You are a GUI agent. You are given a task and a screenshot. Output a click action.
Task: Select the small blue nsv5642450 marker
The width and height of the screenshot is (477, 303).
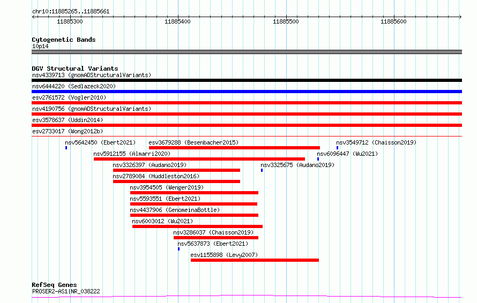tap(66, 148)
